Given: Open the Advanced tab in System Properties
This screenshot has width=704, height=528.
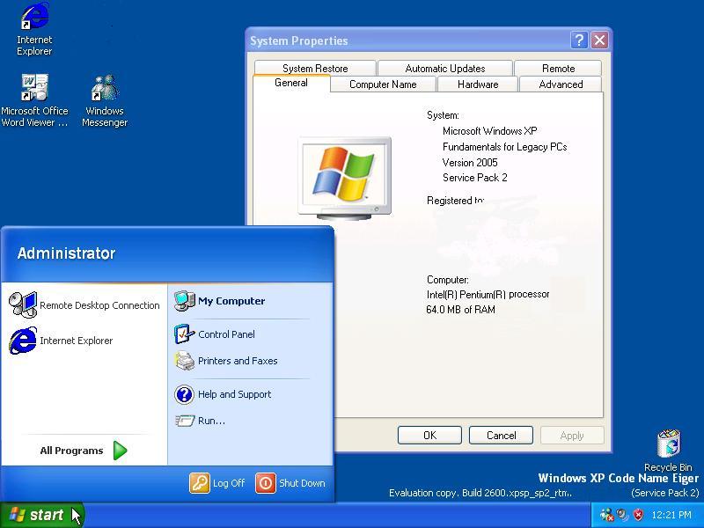Looking at the screenshot, I should [560, 84].
